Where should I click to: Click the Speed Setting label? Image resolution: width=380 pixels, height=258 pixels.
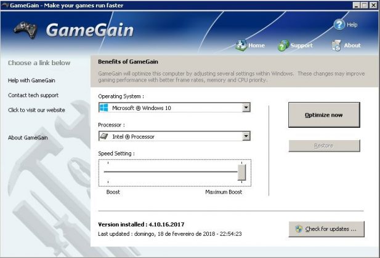pyautogui.click(x=116, y=154)
